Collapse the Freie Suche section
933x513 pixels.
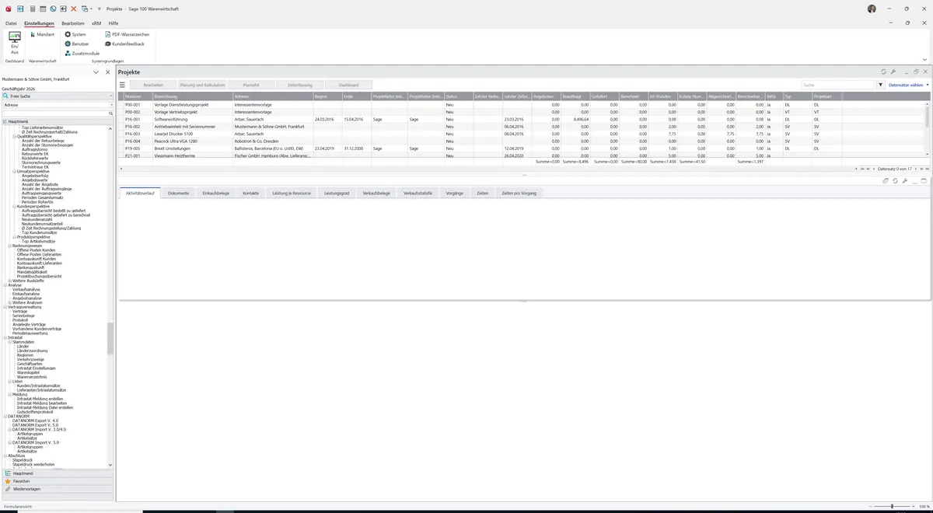[x=110, y=96]
